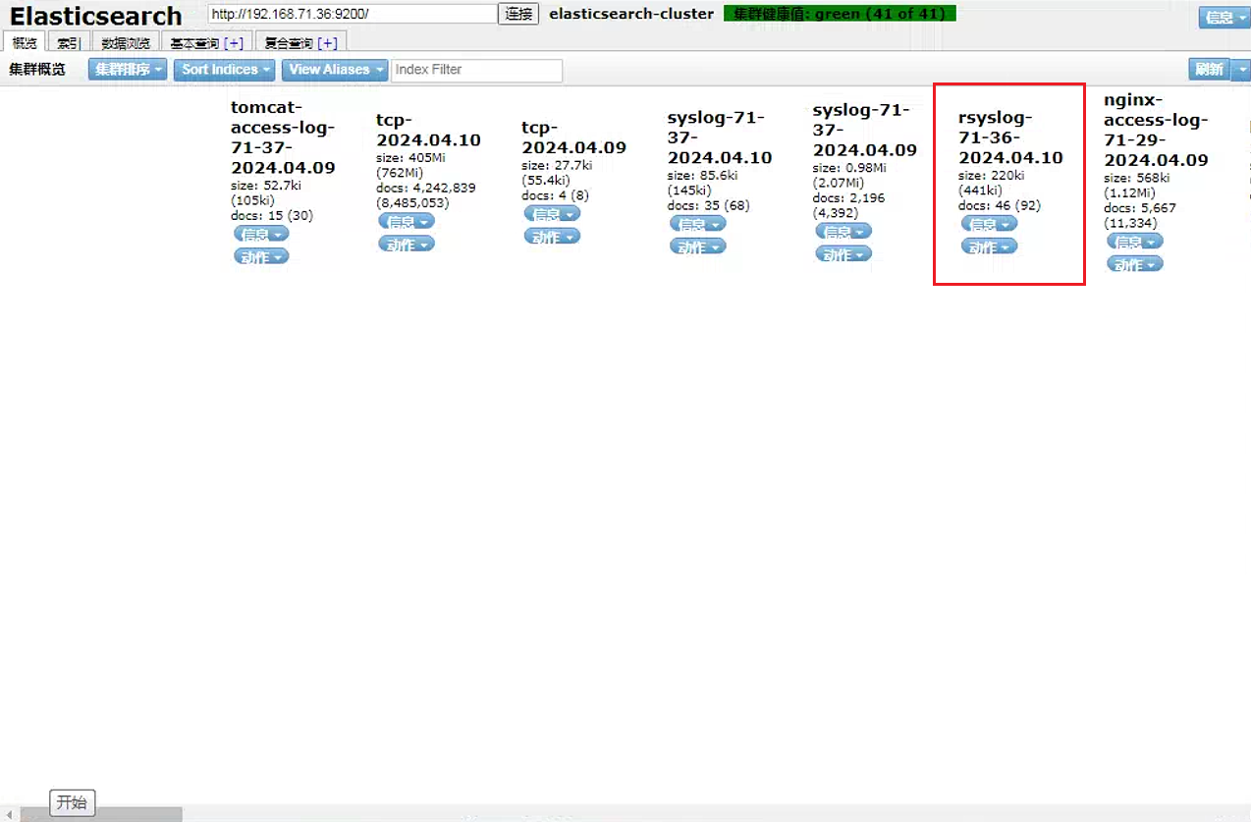The image size is (1251, 822).
Task: Click the tcp-2024.04.10 index name
Action: click(428, 130)
